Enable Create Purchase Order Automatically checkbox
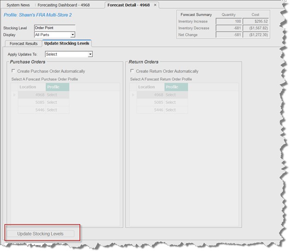Screen dimensions: 290x251 pos(14,72)
